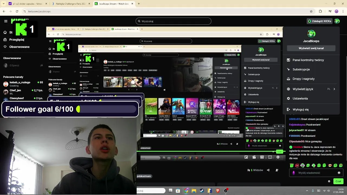Open the outer video player's settings gear
The width and height of the screenshot is (347, 195).
[x=278, y=157]
